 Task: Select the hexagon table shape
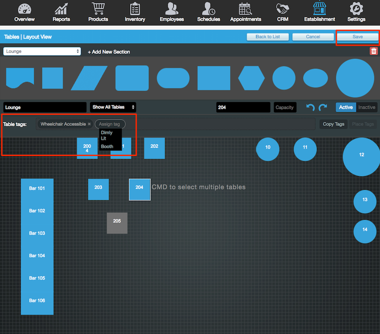[251, 78]
